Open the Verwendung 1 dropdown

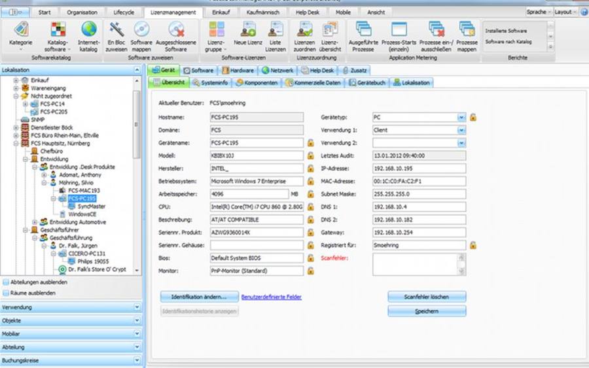click(x=461, y=130)
